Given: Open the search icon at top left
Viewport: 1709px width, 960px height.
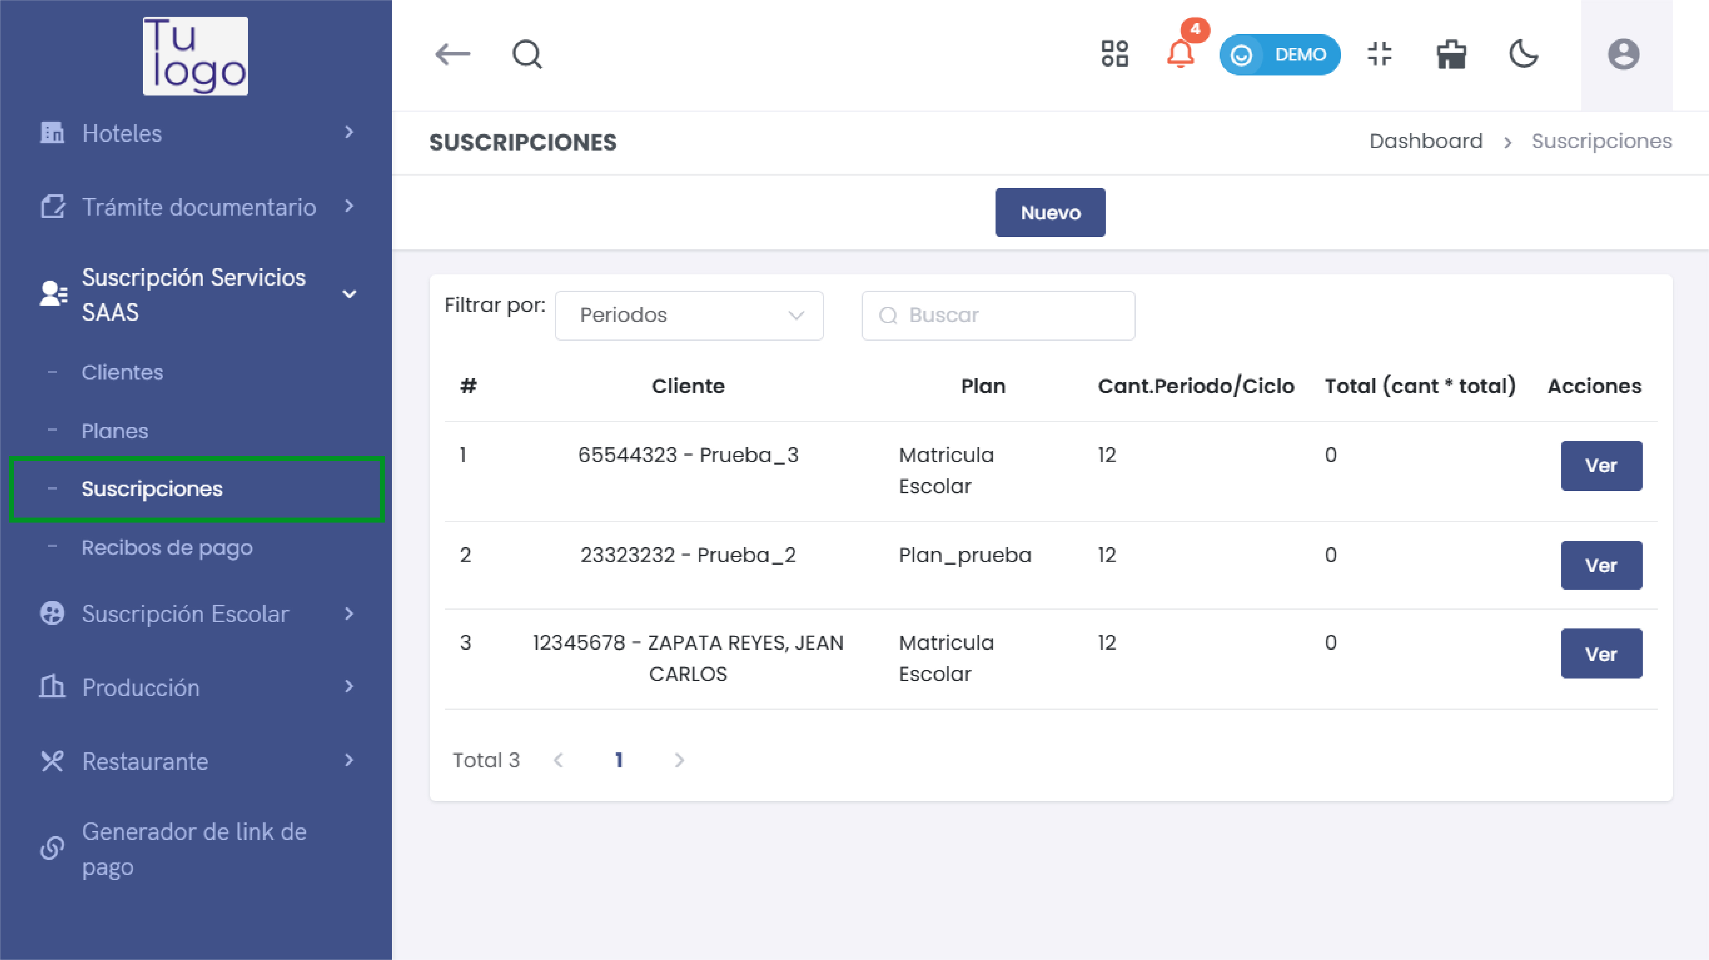Looking at the screenshot, I should 526,55.
